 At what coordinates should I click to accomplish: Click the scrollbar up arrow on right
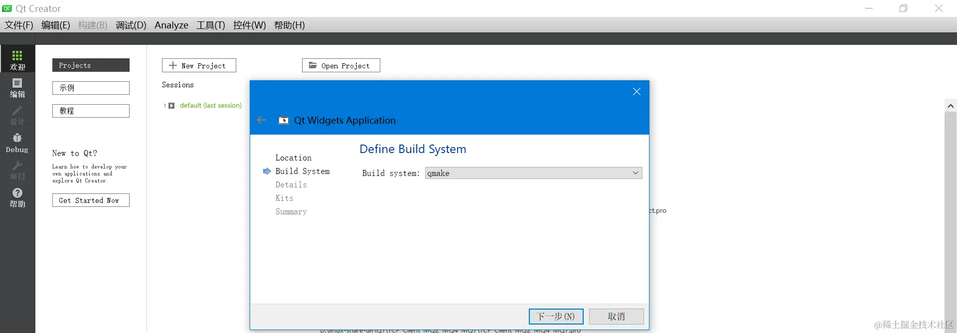tap(951, 106)
